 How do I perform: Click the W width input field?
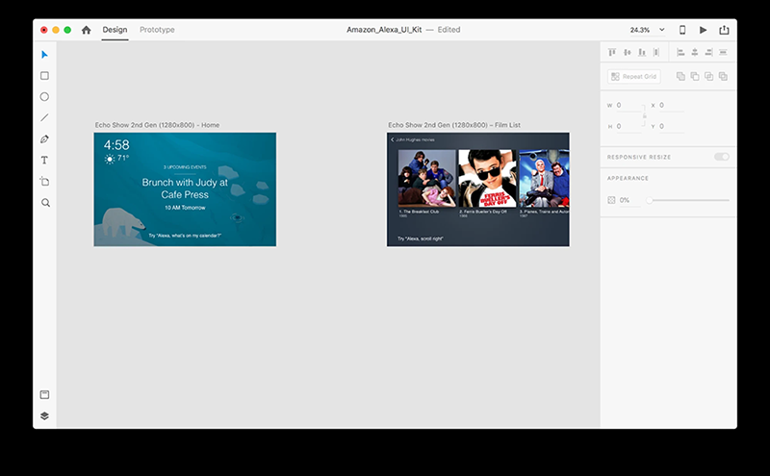pos(629,105)
